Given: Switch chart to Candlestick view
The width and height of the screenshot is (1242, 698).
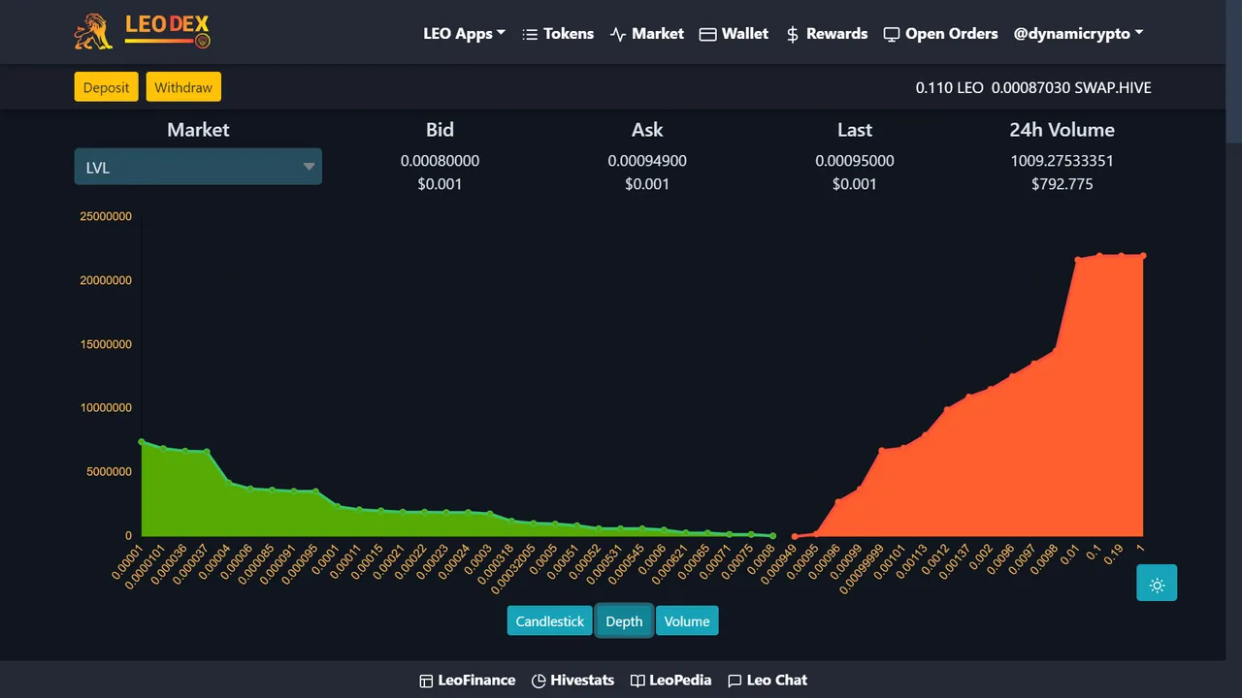Looking at the screenshot, I should [x=550, y=621].
